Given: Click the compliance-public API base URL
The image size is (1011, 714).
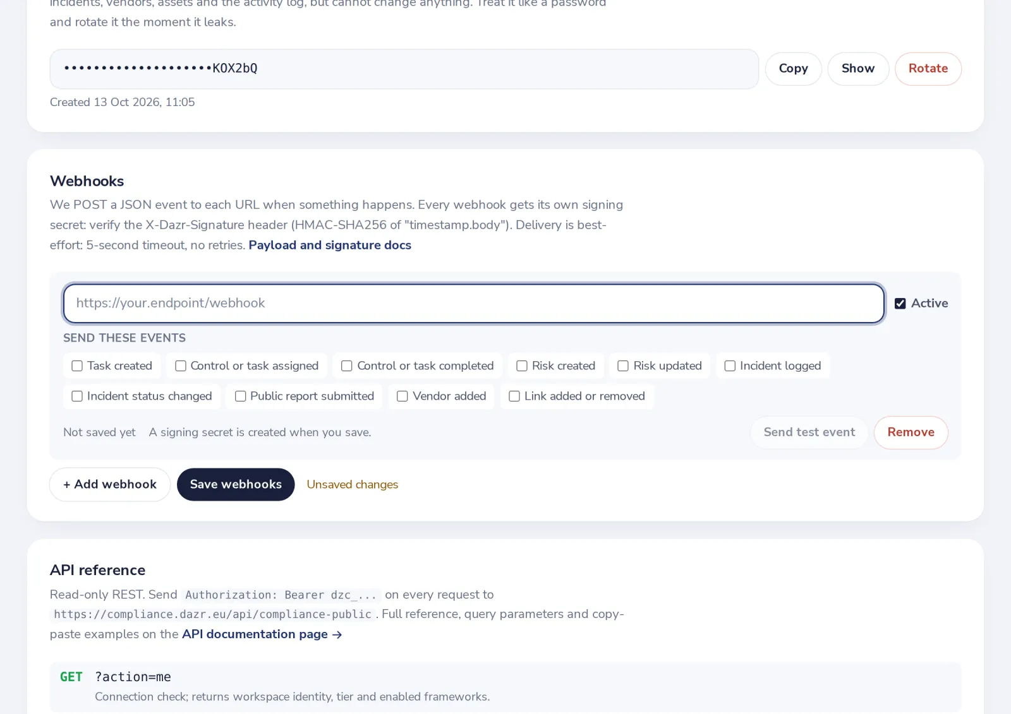Looking at the screenshot, I should (x=213, y=614).
